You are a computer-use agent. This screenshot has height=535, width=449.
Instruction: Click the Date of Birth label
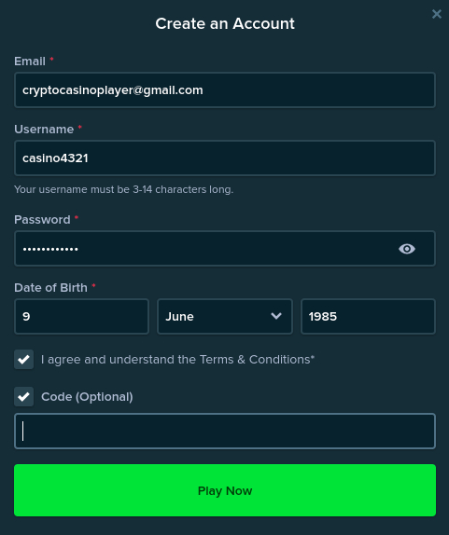tap(50, 287)
